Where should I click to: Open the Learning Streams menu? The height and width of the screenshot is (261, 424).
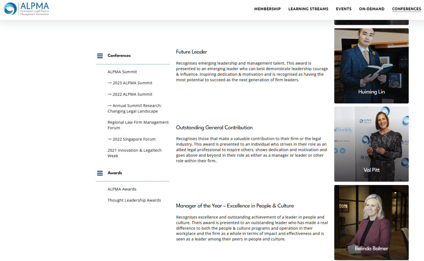[x=308, y=9]
